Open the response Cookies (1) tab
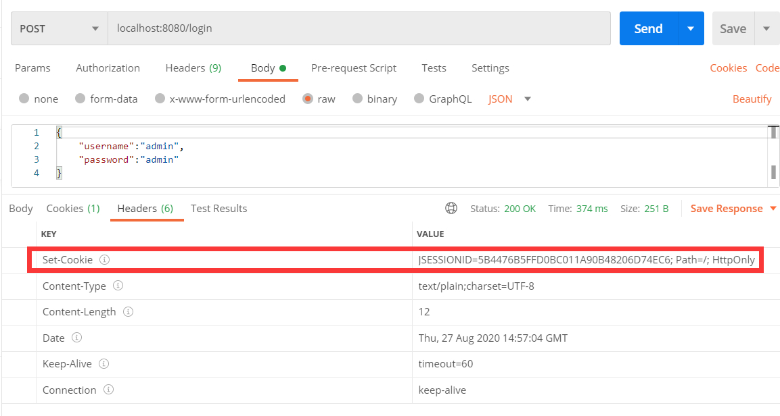780x416 pixels. pos(73,209)
